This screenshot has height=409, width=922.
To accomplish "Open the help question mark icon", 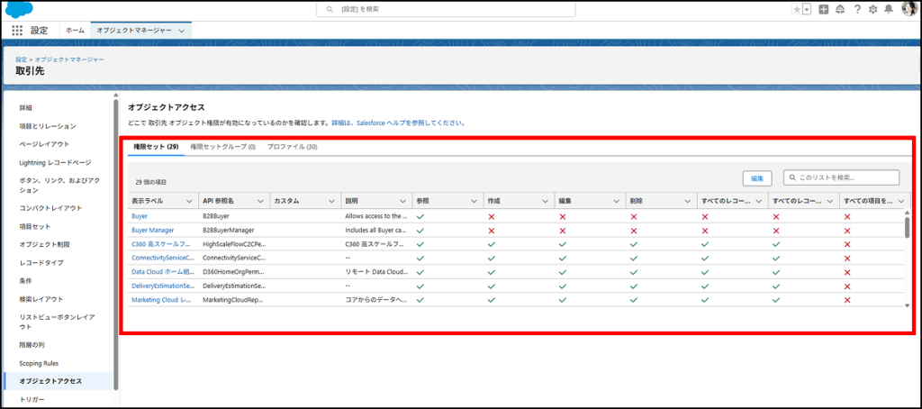I will point(857,9).
